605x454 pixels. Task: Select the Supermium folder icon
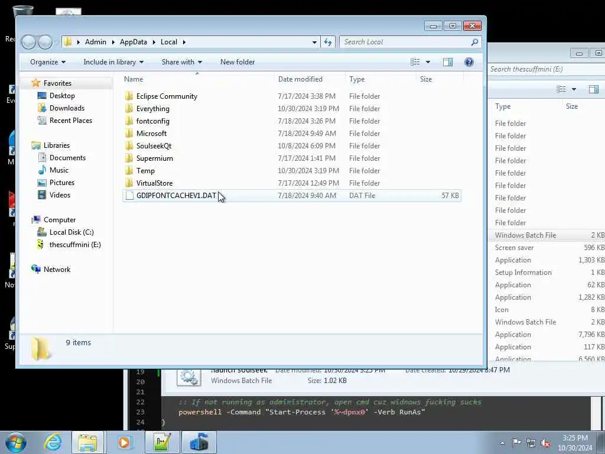tap(129, 158)
